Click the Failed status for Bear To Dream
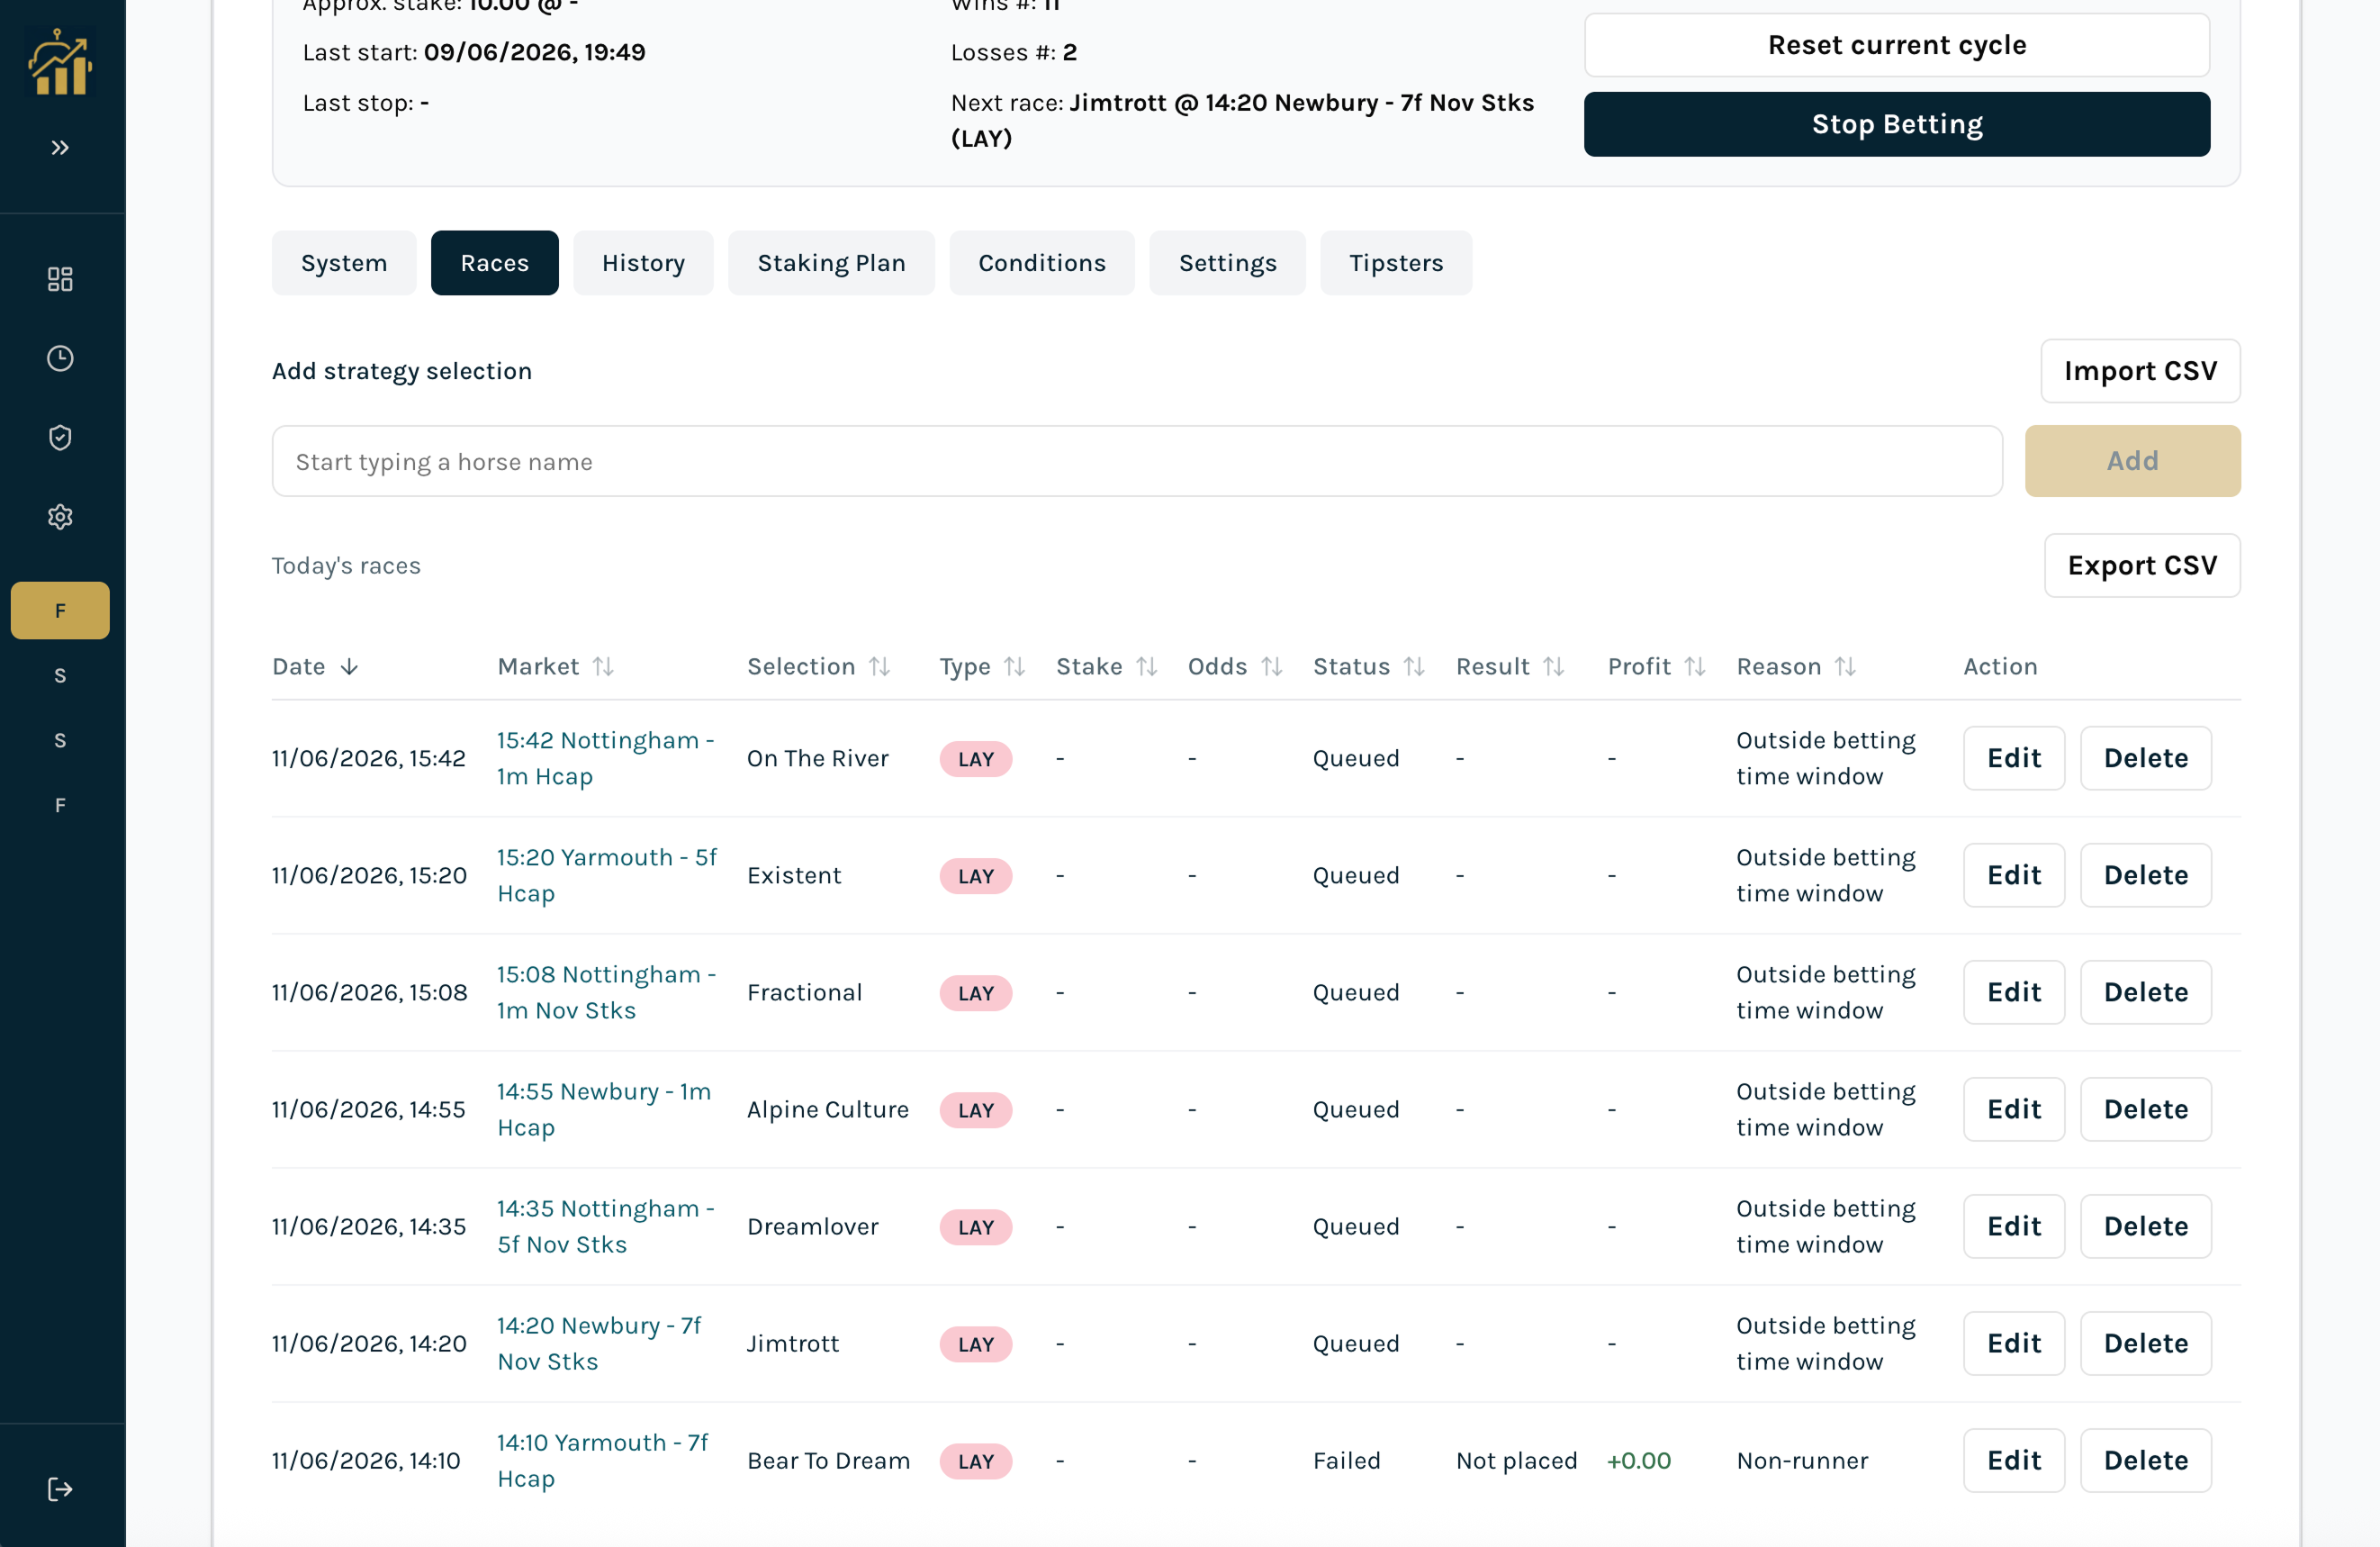This screenshot has height=1547, width=2380. pyautogui.click(x=1347, y=1461)
